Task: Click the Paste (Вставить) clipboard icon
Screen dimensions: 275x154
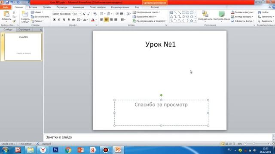Action: point(6,14)
